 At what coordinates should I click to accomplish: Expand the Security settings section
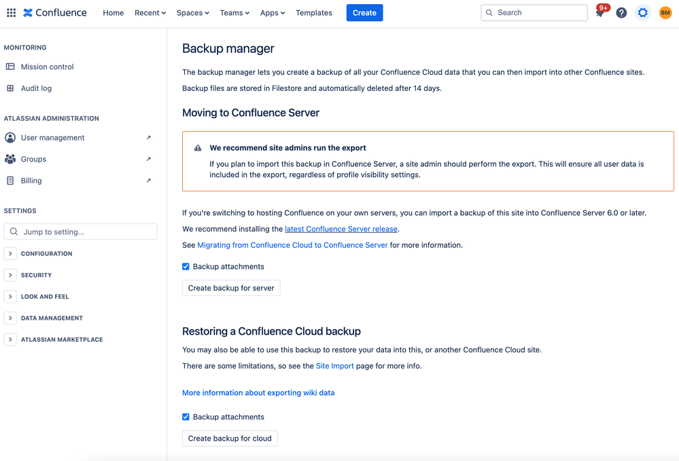click(10, 275)
